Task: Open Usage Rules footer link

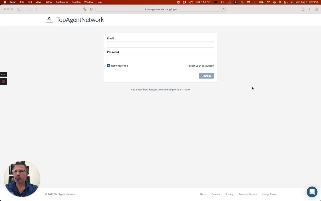Action: 269,194
